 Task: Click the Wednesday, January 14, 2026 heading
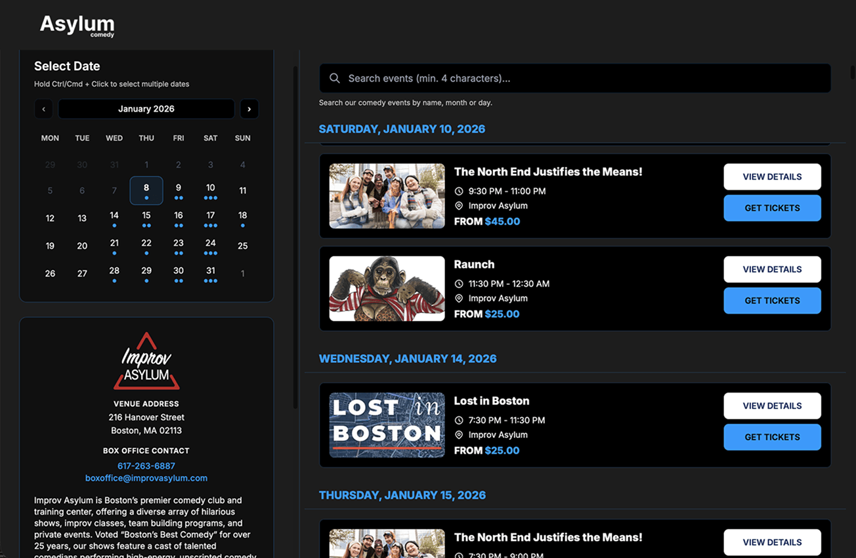click(408, 358)
